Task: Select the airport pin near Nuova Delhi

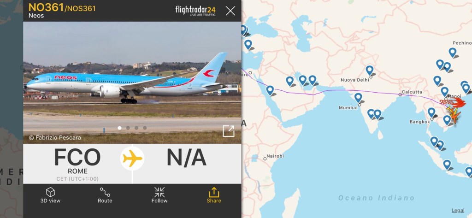Action: pyautogui.click(x=370, y=71)
